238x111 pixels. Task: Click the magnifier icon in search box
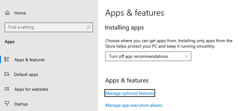88,27
